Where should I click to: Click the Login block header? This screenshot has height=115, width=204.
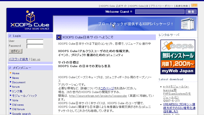(x=30, y=36)
